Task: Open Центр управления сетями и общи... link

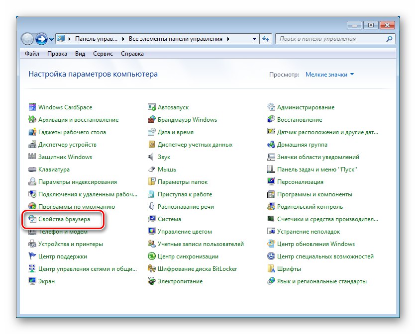Action: [x=88, y=268]
